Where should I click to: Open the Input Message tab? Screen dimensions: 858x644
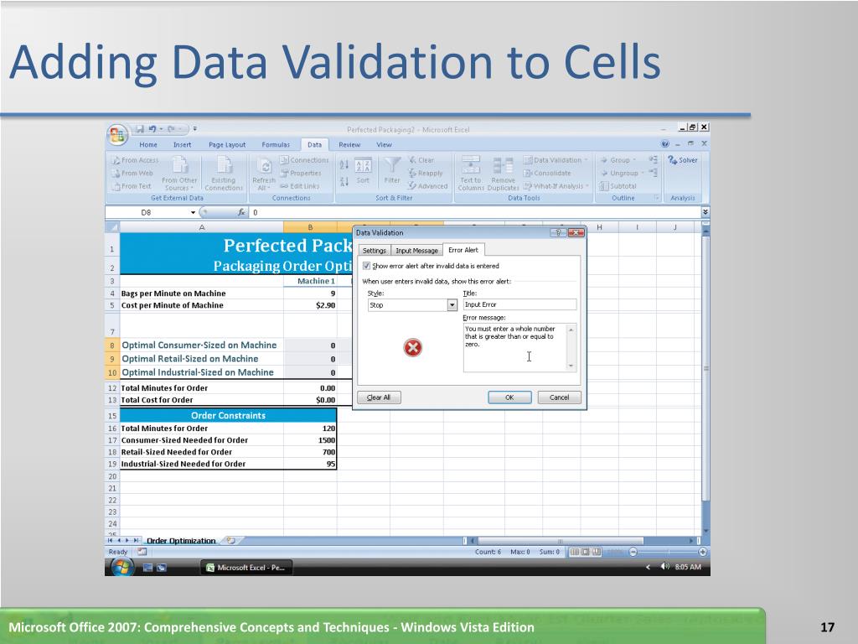[x=417, y=250]
